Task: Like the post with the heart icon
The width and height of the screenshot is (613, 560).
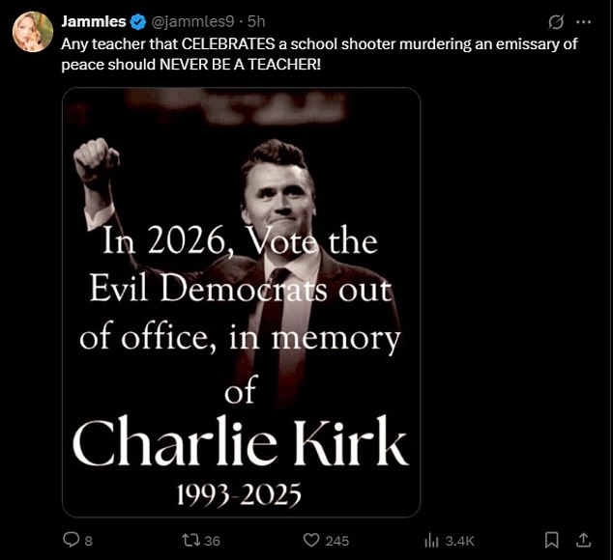Action: click(311, 541)
